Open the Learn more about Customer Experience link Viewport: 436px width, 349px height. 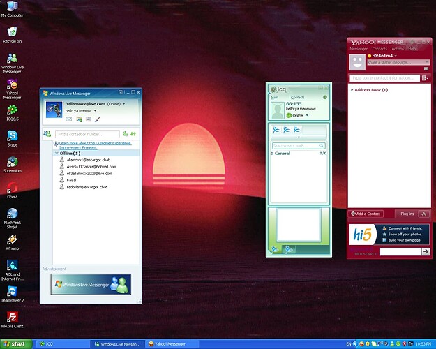coord(95,145)
